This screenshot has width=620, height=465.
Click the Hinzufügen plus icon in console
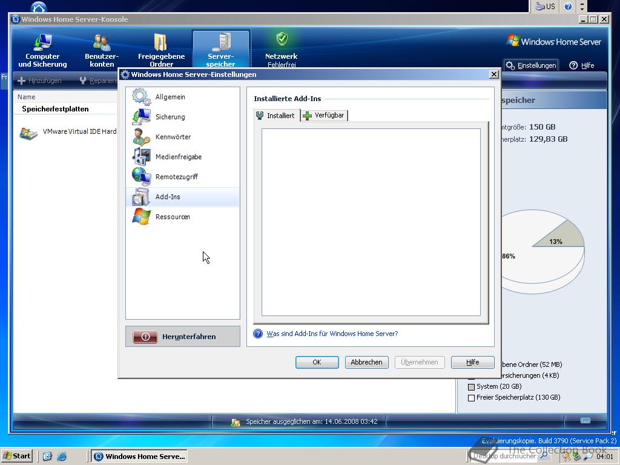(x=22, y=81)
